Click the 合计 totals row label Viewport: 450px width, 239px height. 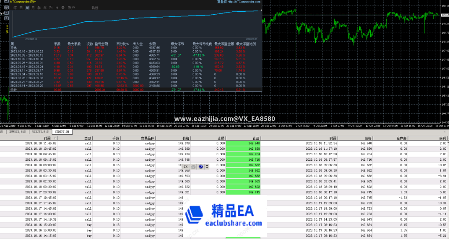[13, 90]
